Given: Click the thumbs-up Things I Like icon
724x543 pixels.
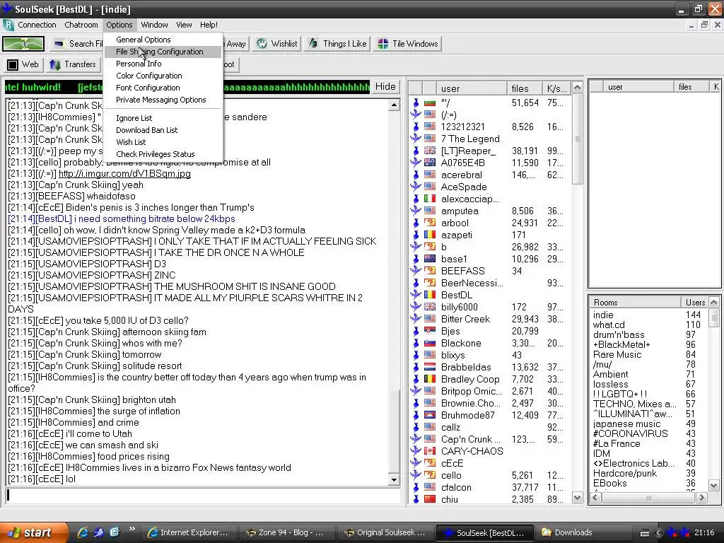Looking at the screenshot, I should [313, 43].
